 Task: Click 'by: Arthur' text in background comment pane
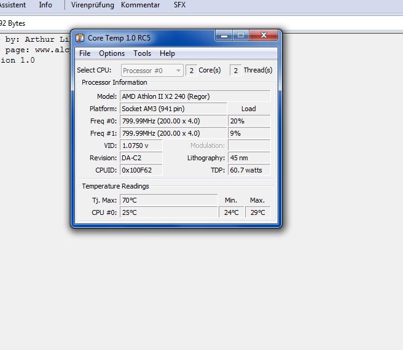click(x=29, y=39)
